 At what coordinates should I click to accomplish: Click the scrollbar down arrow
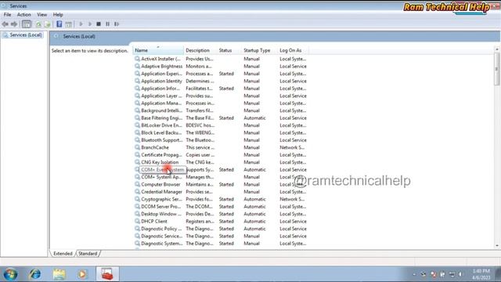tap(497, 245)
